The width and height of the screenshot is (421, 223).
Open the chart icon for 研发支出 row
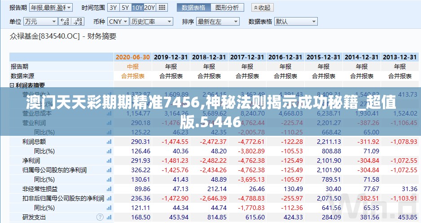click(x=109, y=217)
